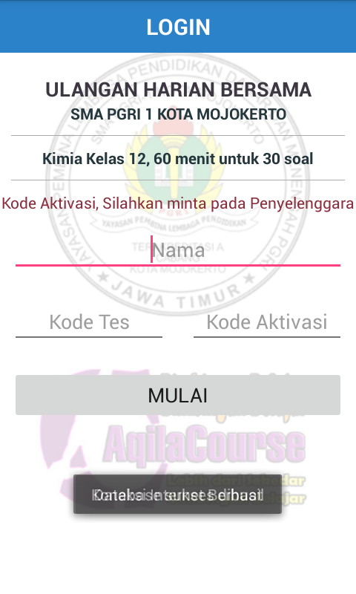Tap the divider line below school name
Viewport: 356px width, 594px height.
coord(178,135)
